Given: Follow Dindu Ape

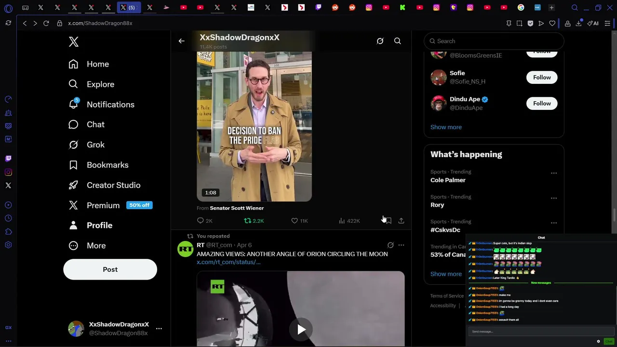Looking at the screenshot, I should click(542, 104).
